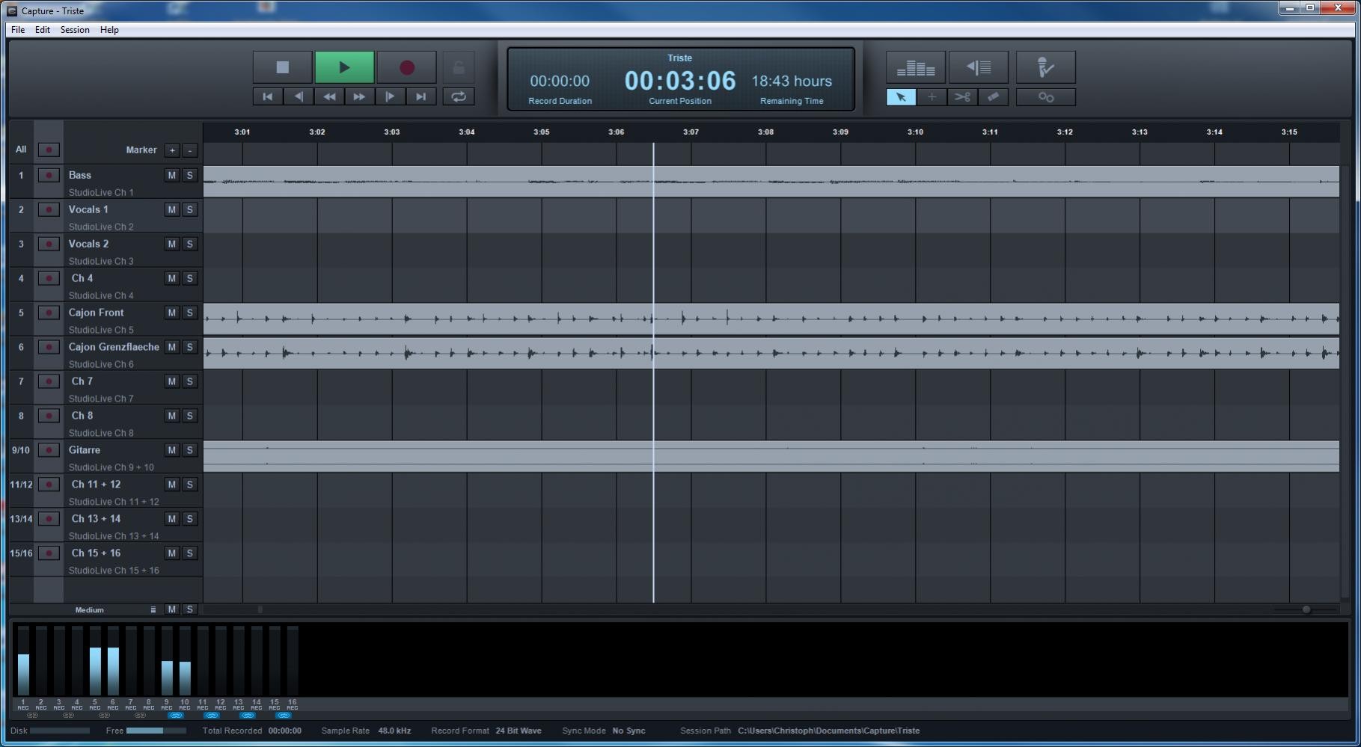Toggle the Loop playback button
This screenshot has width=1361, height=747.
coord(459,96)
